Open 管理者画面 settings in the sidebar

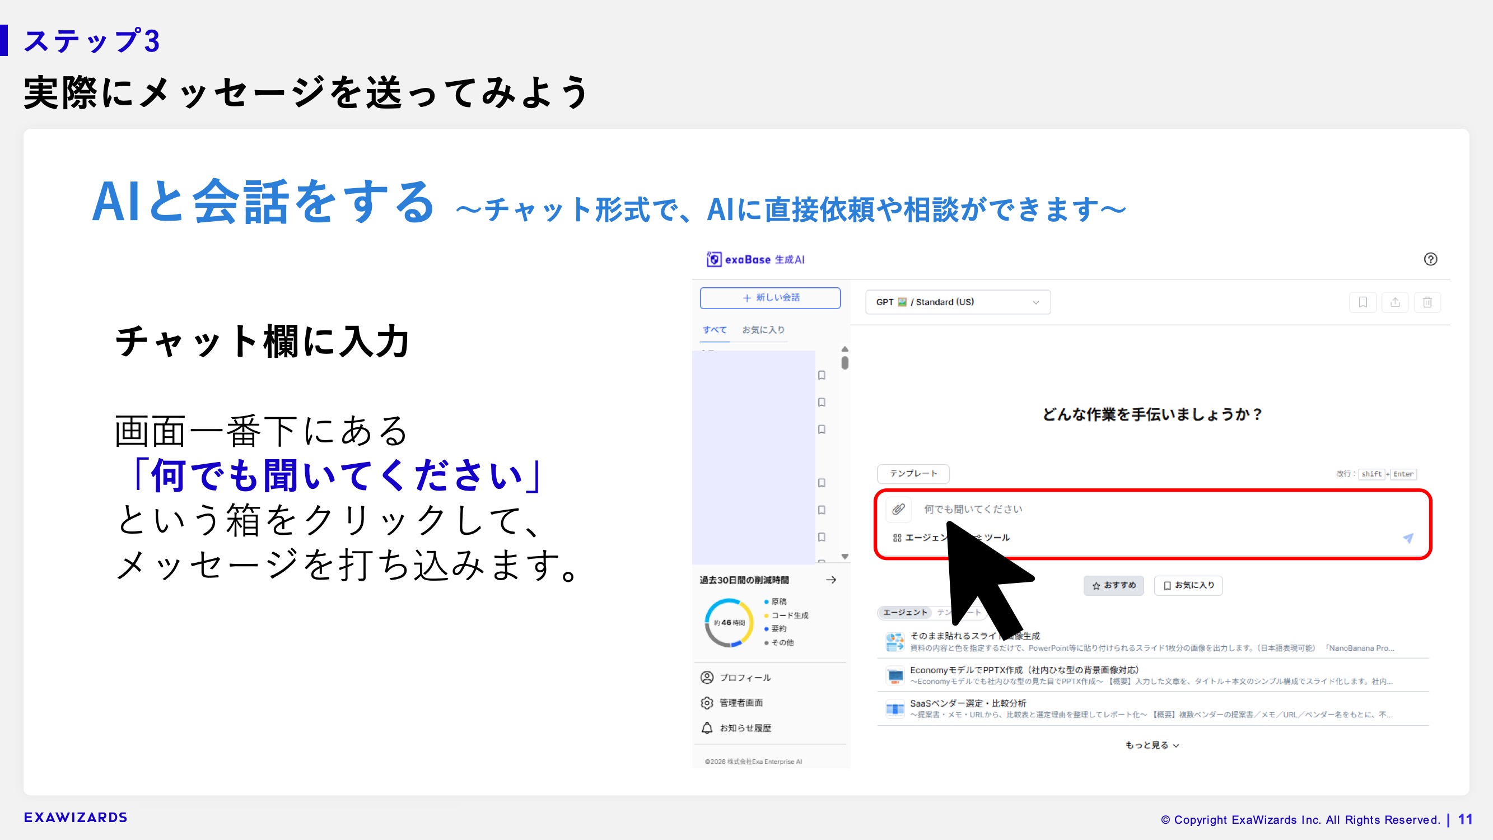(731, 703)
